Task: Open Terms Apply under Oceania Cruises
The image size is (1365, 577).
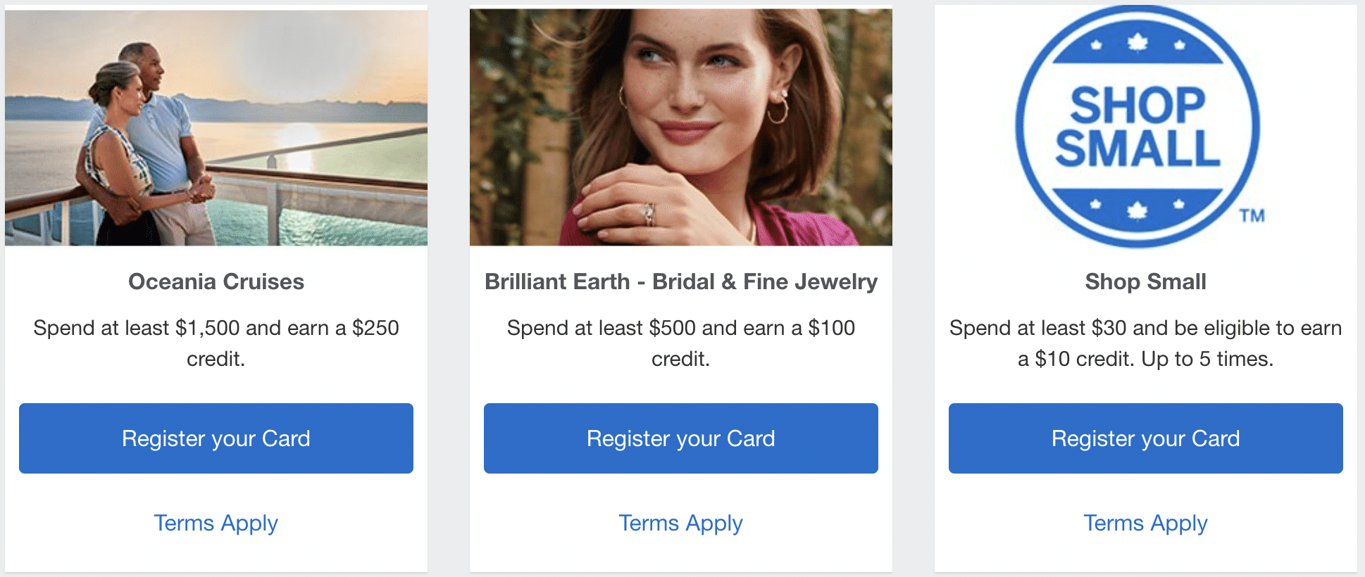Action: 216,523
